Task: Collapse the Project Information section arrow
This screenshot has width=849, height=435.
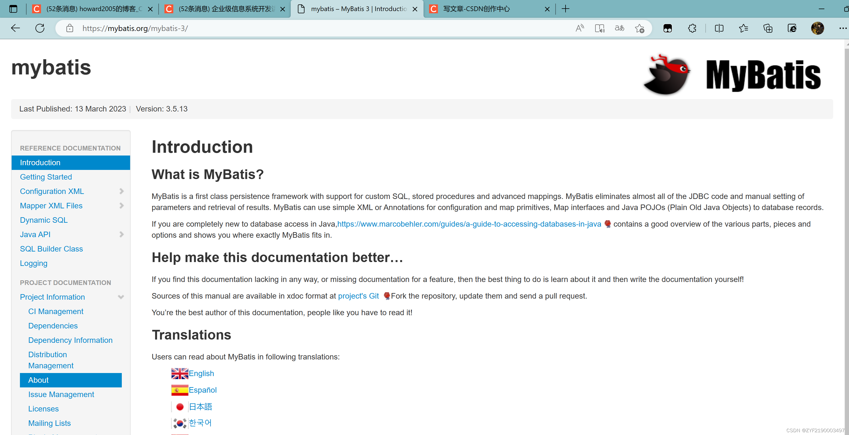Action: tap(121, 297)
